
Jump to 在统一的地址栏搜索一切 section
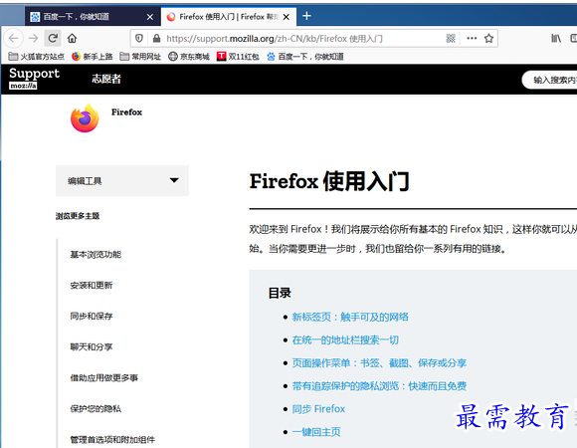[345, 339]
